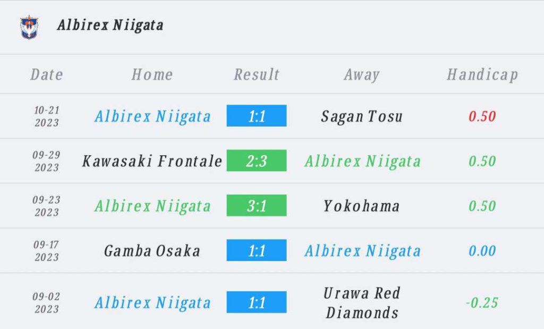Open the Yokohama team link
The height and width of the screenshot is (329, 544).
point(361,206)
